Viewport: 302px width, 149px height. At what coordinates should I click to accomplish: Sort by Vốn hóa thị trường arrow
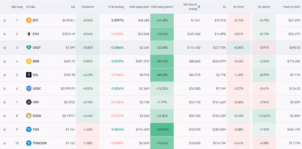pos(199,7)
